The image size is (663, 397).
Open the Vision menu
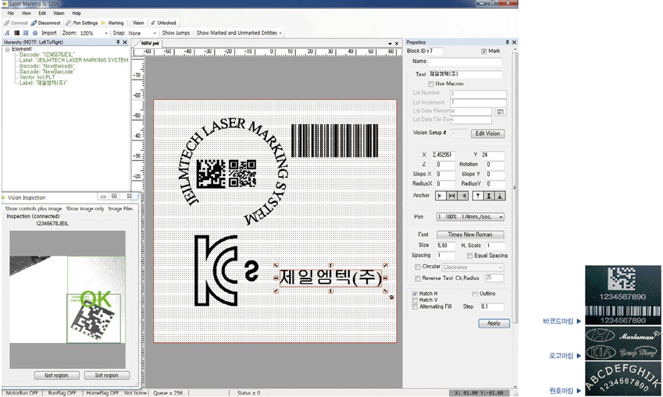pyautogui.click(x=59, y=13)
